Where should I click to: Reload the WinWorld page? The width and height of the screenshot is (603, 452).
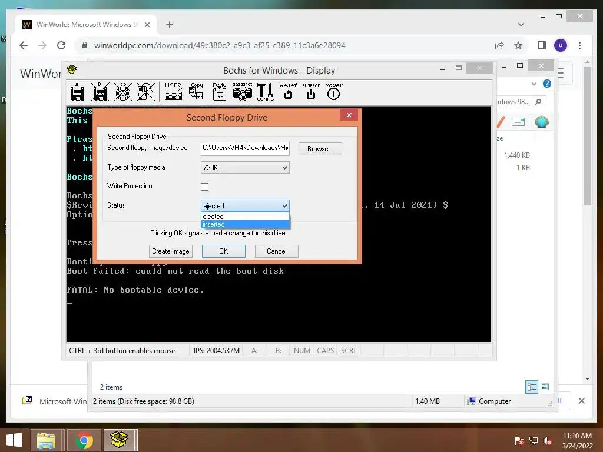[x=61, y=45]
